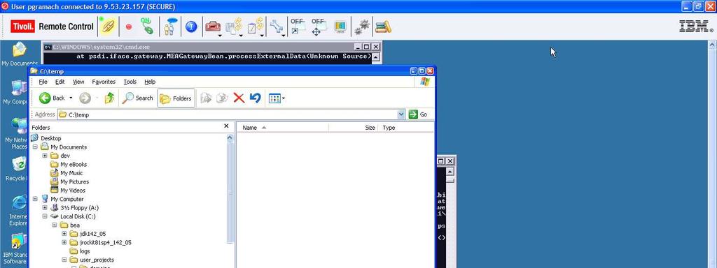Click the Search toolbar button

[x=138, y=98]
